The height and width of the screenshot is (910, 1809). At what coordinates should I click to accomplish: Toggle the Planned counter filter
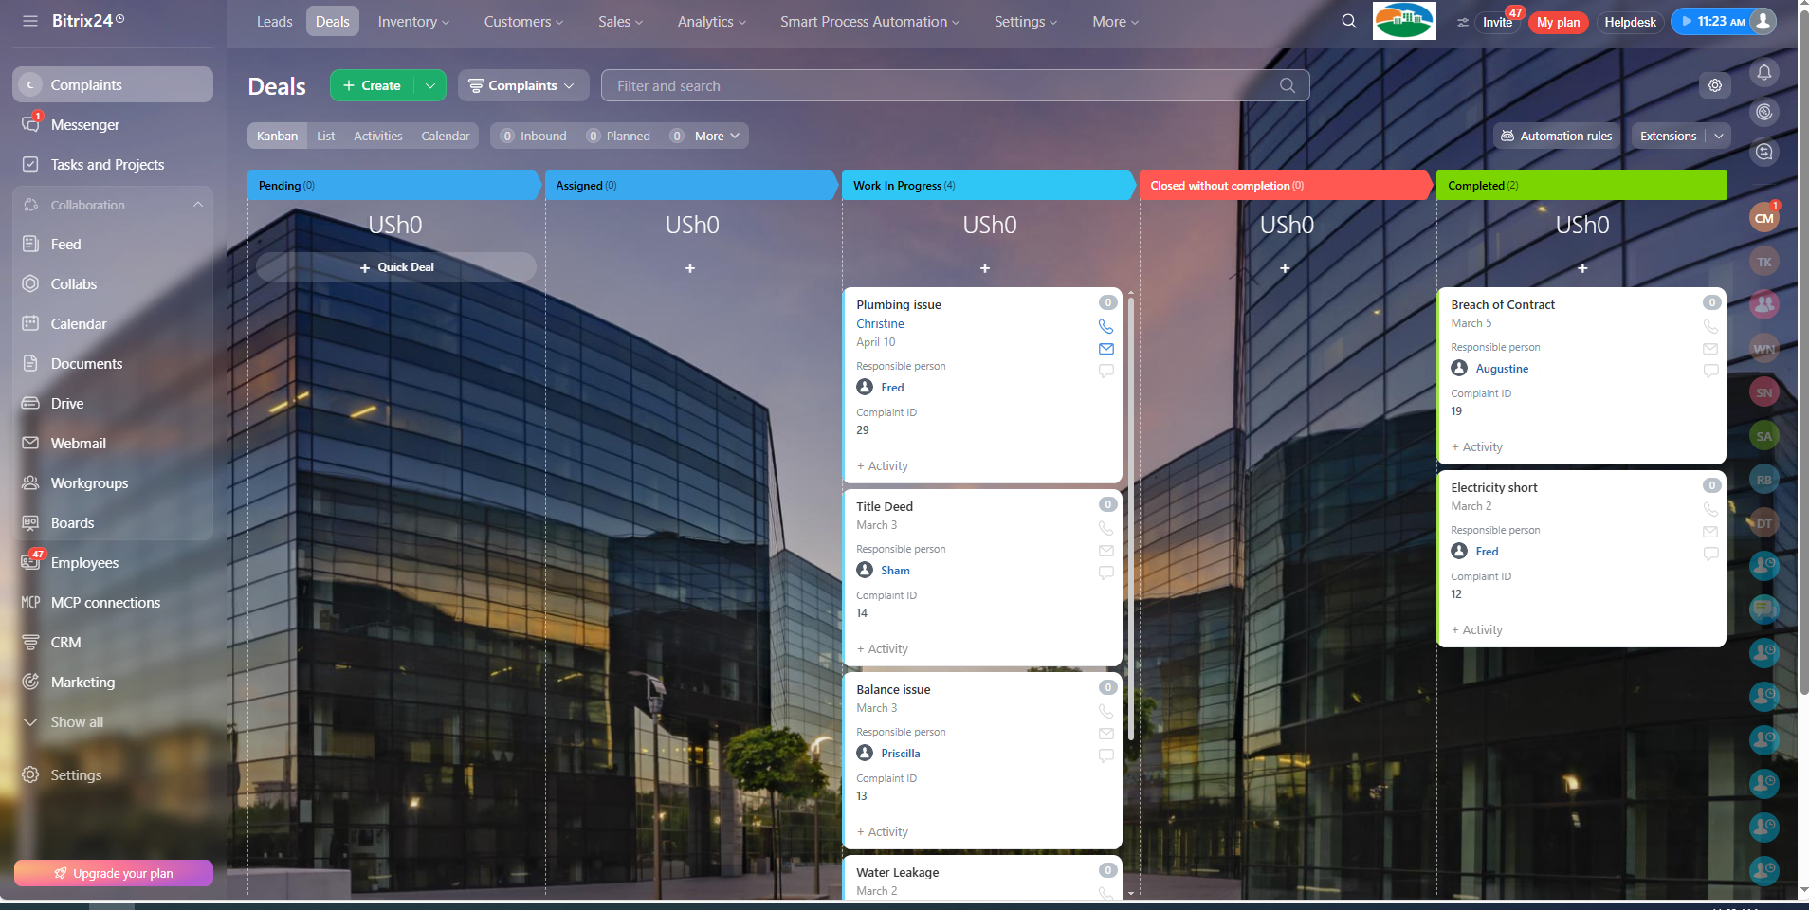(618, 136)
